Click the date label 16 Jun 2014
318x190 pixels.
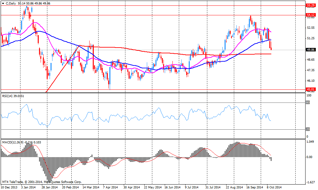172,187
